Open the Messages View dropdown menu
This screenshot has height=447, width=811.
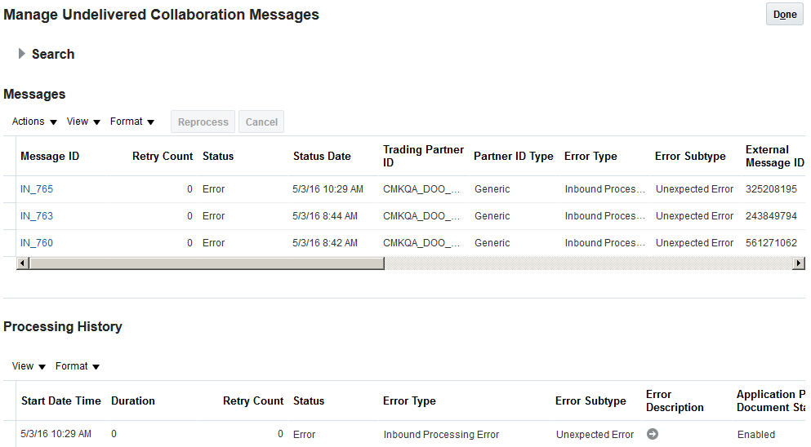[83, 122]
